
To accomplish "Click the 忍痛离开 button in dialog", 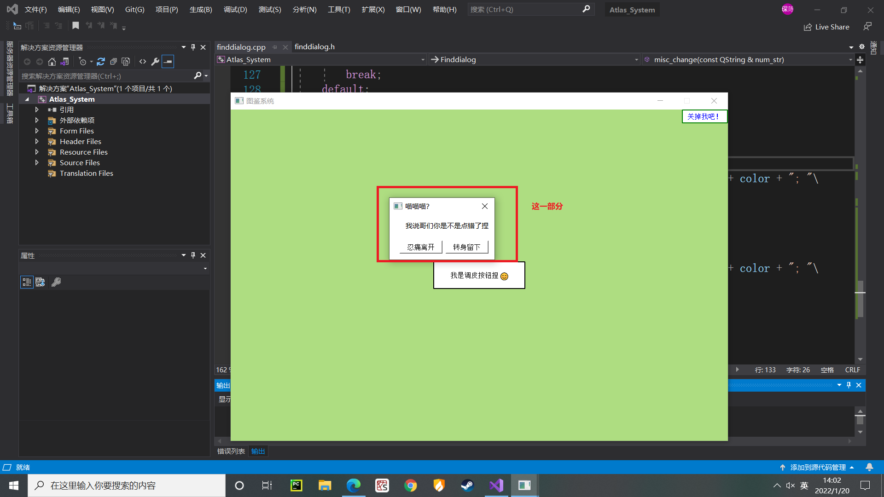I will 421,247.
